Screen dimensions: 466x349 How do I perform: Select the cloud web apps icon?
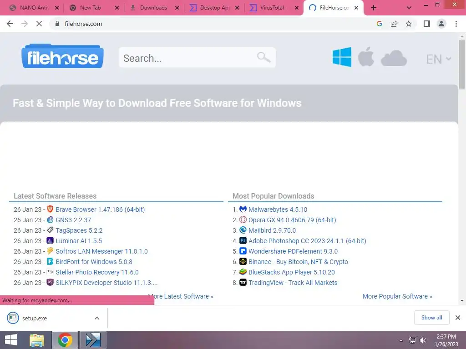394,58
